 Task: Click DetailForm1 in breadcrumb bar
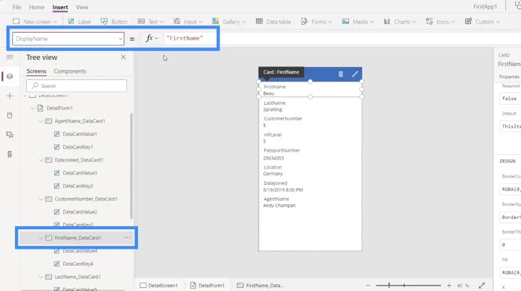pyautogui.click(x=208, y=285)
